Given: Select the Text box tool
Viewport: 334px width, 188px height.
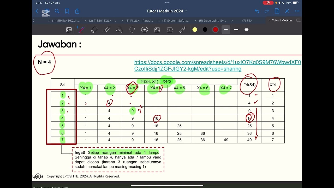Looking at the screenshot, I should point(170,30).
